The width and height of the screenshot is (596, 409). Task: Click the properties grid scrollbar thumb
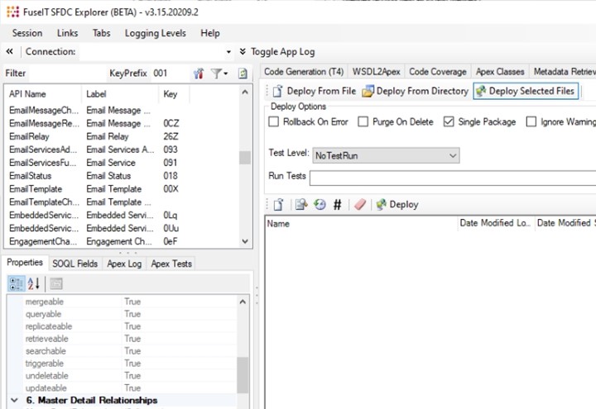point(243,375)
